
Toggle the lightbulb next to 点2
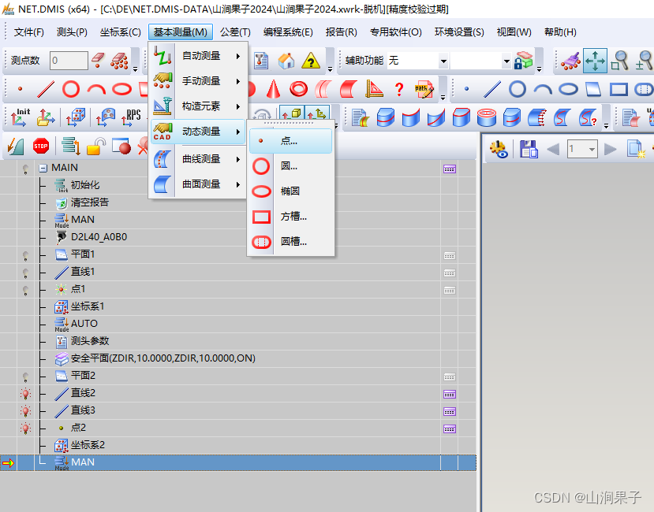tap(25, 428)
